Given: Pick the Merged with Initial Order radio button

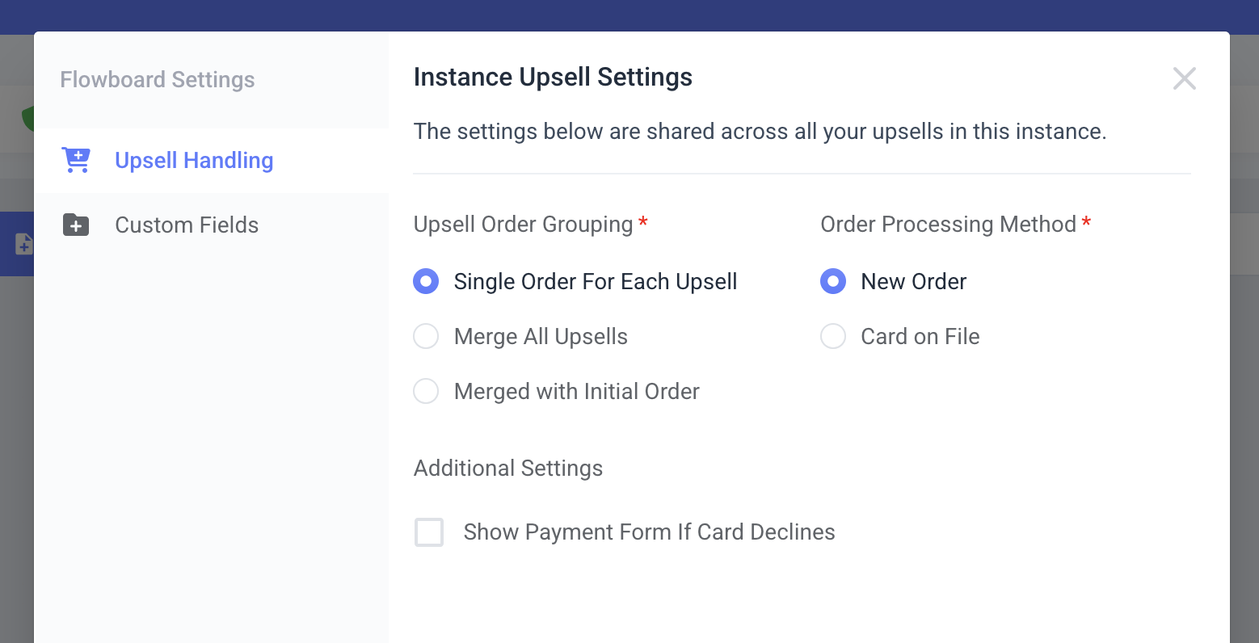Looking at the screenshot, I should [x=426, y=391].
